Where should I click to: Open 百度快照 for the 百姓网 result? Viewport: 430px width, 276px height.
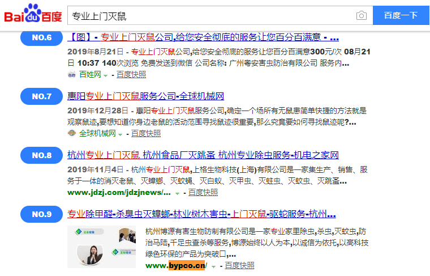(131, 74)
